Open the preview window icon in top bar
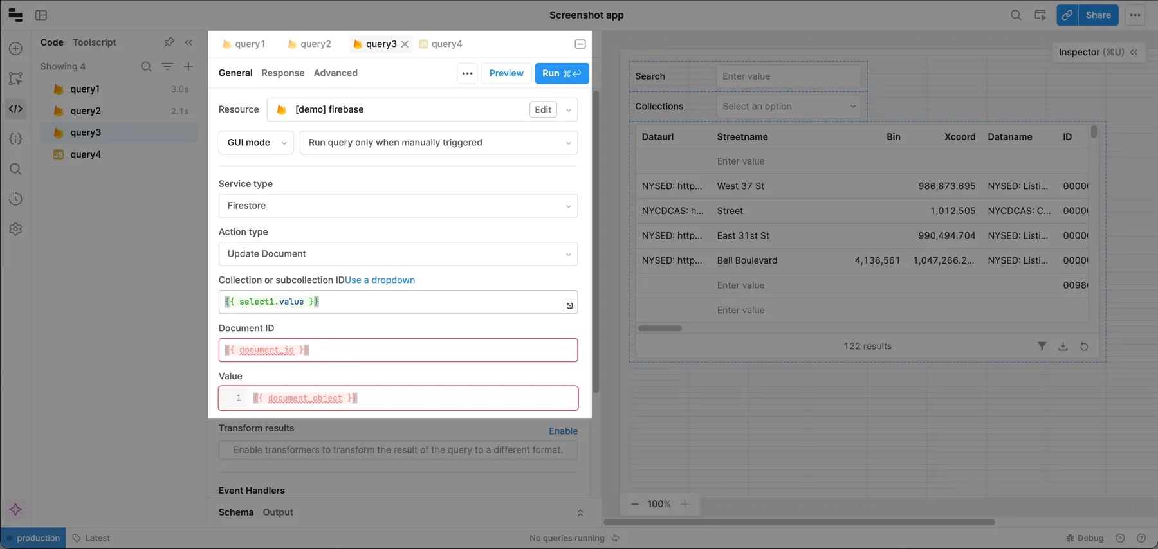The height and width of the screenshot is (549, 1158). tap(1040, 15)
